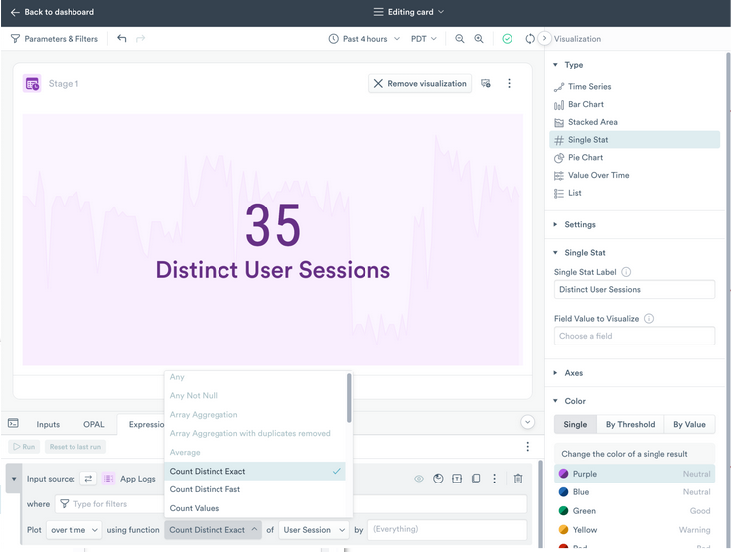Delete the stage with trash icon
The width and height of the screenshot is (731, 552).
(518, 479)
